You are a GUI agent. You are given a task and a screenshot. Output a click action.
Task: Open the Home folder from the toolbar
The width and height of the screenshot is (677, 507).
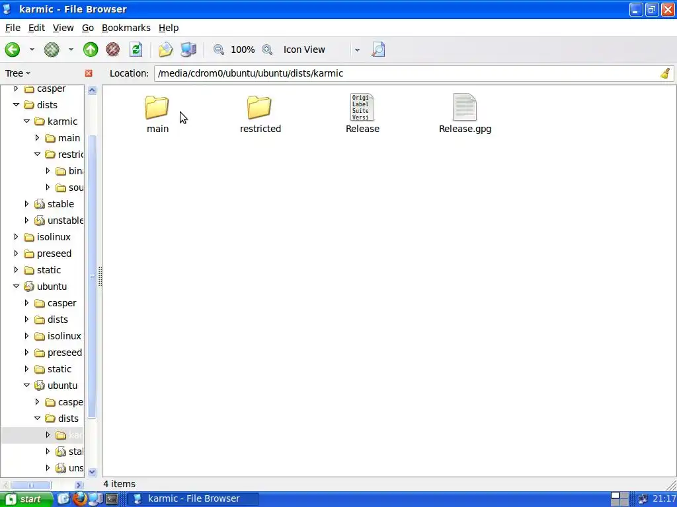point(165,50)
